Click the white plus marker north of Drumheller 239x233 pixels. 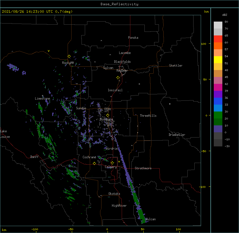(x=170, y=104)
